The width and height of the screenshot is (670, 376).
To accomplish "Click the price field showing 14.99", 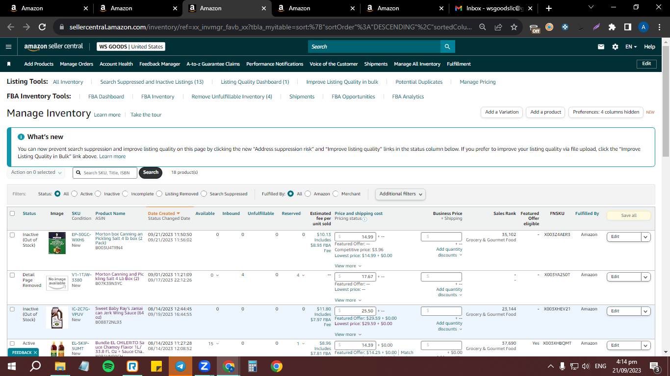I will coord(356,236).
